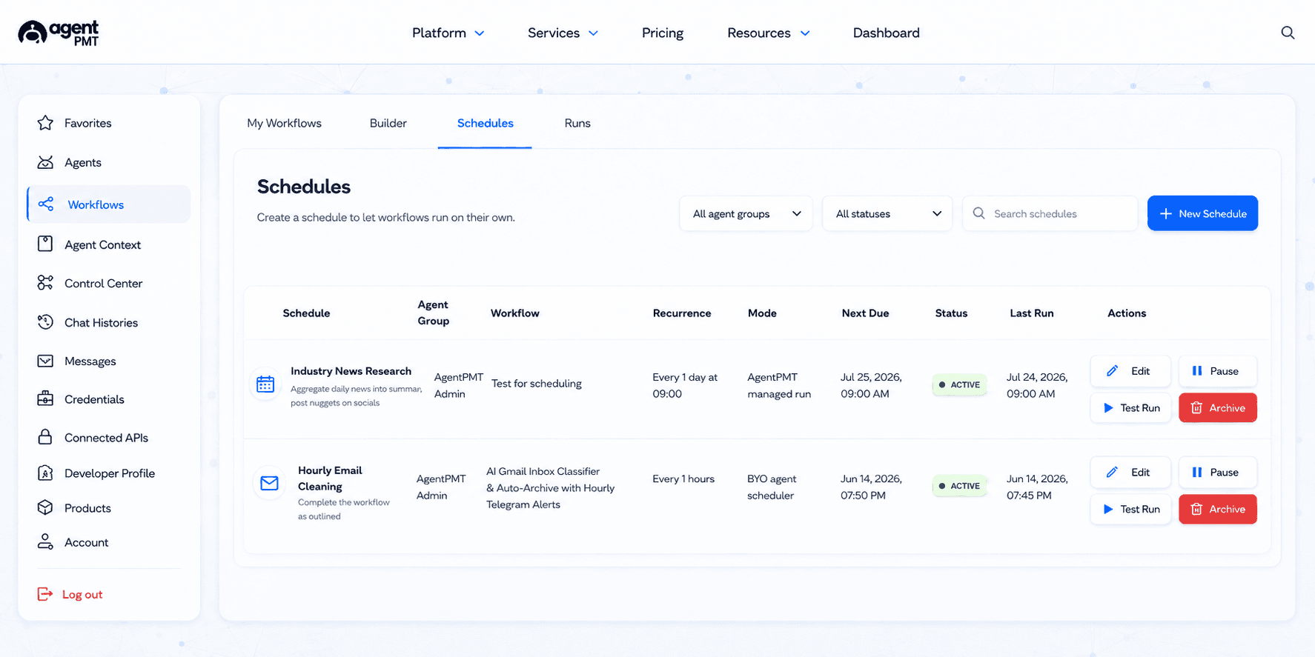Test Run the Industry News Research schedule

pos(1130,407)
